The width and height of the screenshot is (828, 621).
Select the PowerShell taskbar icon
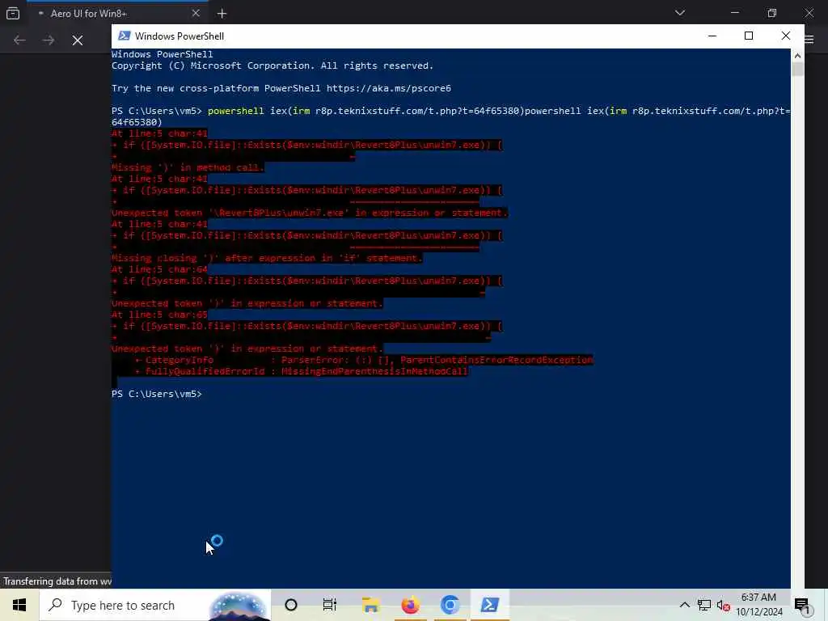[x=489, y=605]
